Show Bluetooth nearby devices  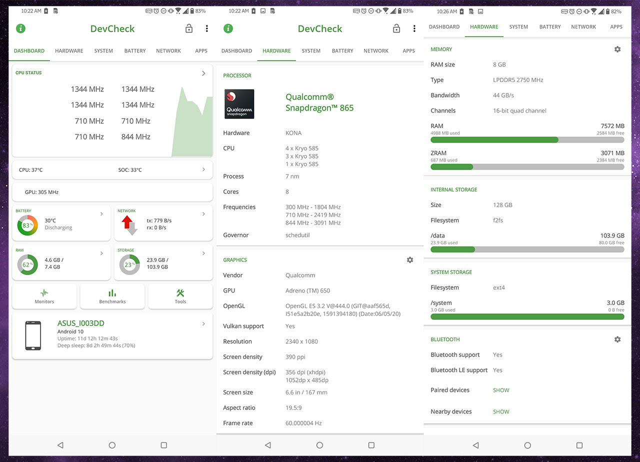[x=501, y=412]
